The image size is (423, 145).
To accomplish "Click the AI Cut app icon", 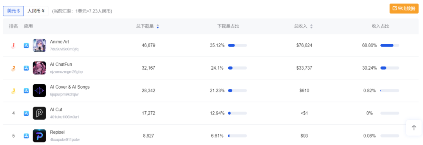I will [40, 113].
